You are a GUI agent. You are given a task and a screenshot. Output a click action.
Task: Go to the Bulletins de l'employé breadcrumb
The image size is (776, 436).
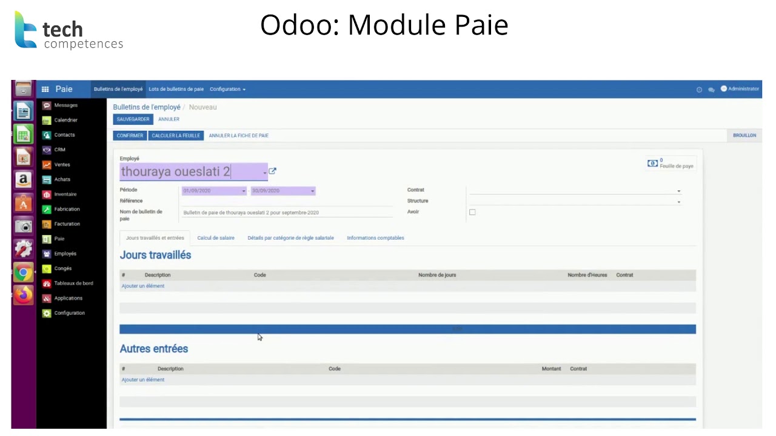[147, 107]
